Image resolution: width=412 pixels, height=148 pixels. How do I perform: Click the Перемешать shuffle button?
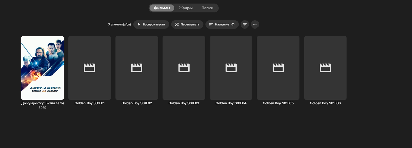pos(187,24)
